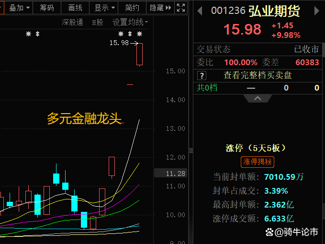Click the question mark help icon
The width and height of the screenshot is (325, 244).
[202, 76]
